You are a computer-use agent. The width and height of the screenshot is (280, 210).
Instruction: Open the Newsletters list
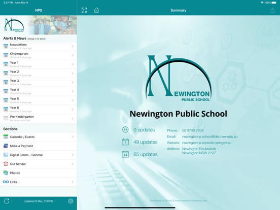pyautogui.click(x=39, y=46)
